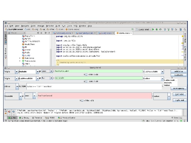The image size is (191, 143).
Task: Open Search Everywhere magnifier icon
Action: [185, 29]
